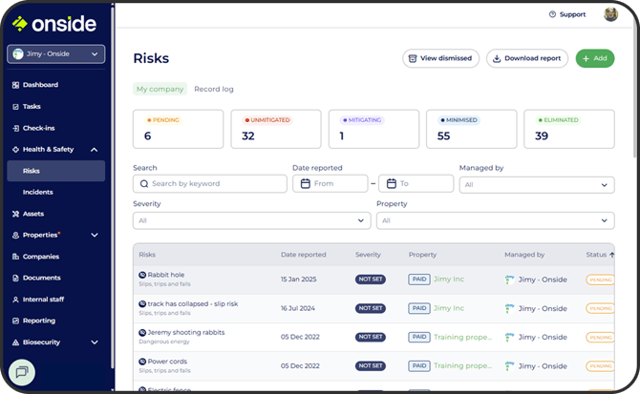Click the sidebar vertical scrollbar
This screenshot has height=394, width=640.
(x=113, y=187)
